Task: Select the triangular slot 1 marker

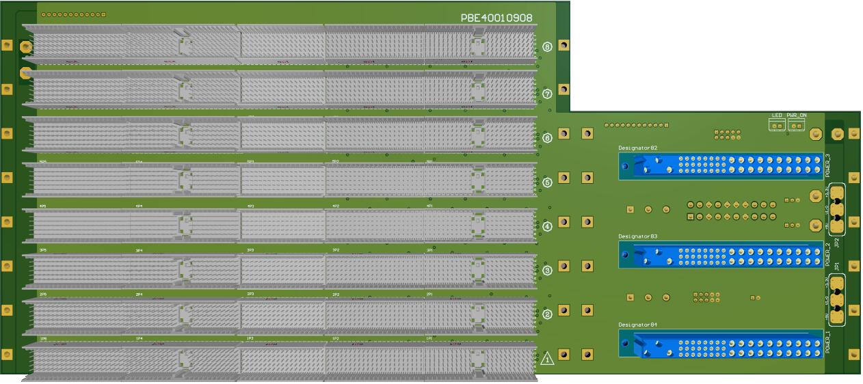Action: [x=547, y=358]
